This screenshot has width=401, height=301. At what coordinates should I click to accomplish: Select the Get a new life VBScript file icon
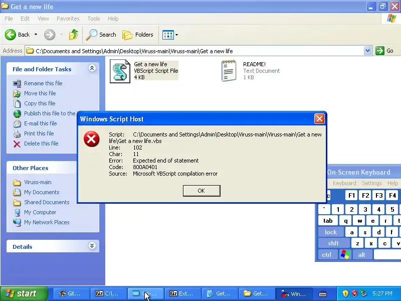(120, 71)
